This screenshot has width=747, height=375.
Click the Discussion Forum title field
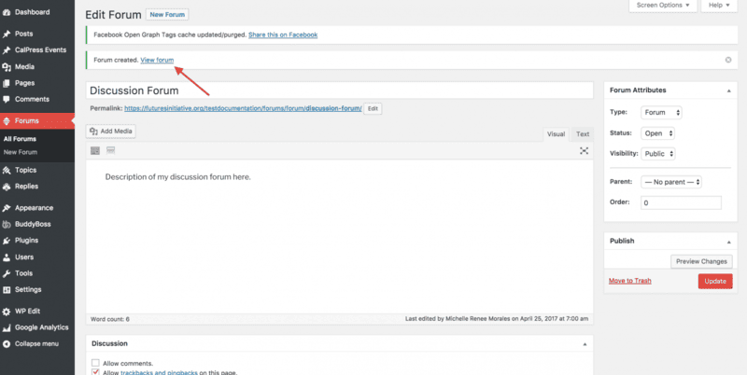(x=339, y=90)
